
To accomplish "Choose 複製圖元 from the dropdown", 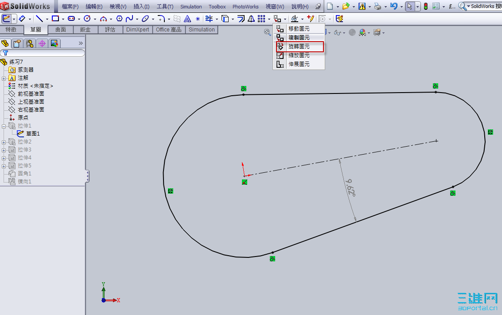I will 299,38.
